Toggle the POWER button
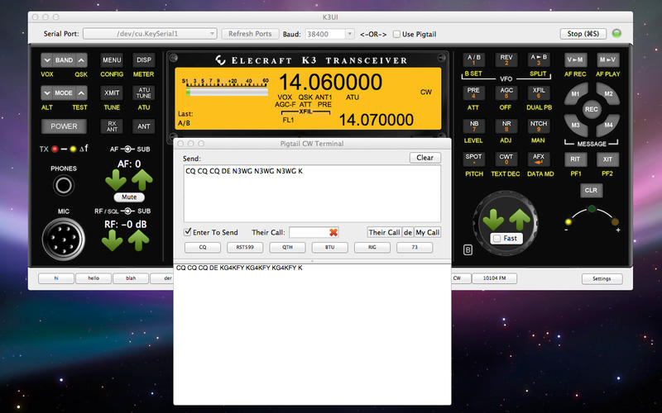The width and height of the screenshot is (662, 413). pyautogui.click(x=64, y=126)
